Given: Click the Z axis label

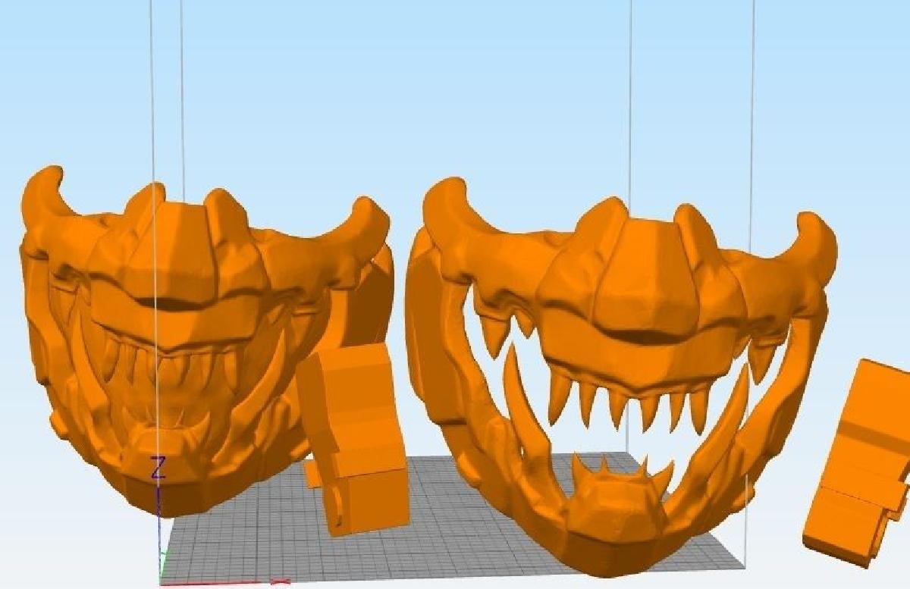Looking at the screenshot, I should (158, 468).
